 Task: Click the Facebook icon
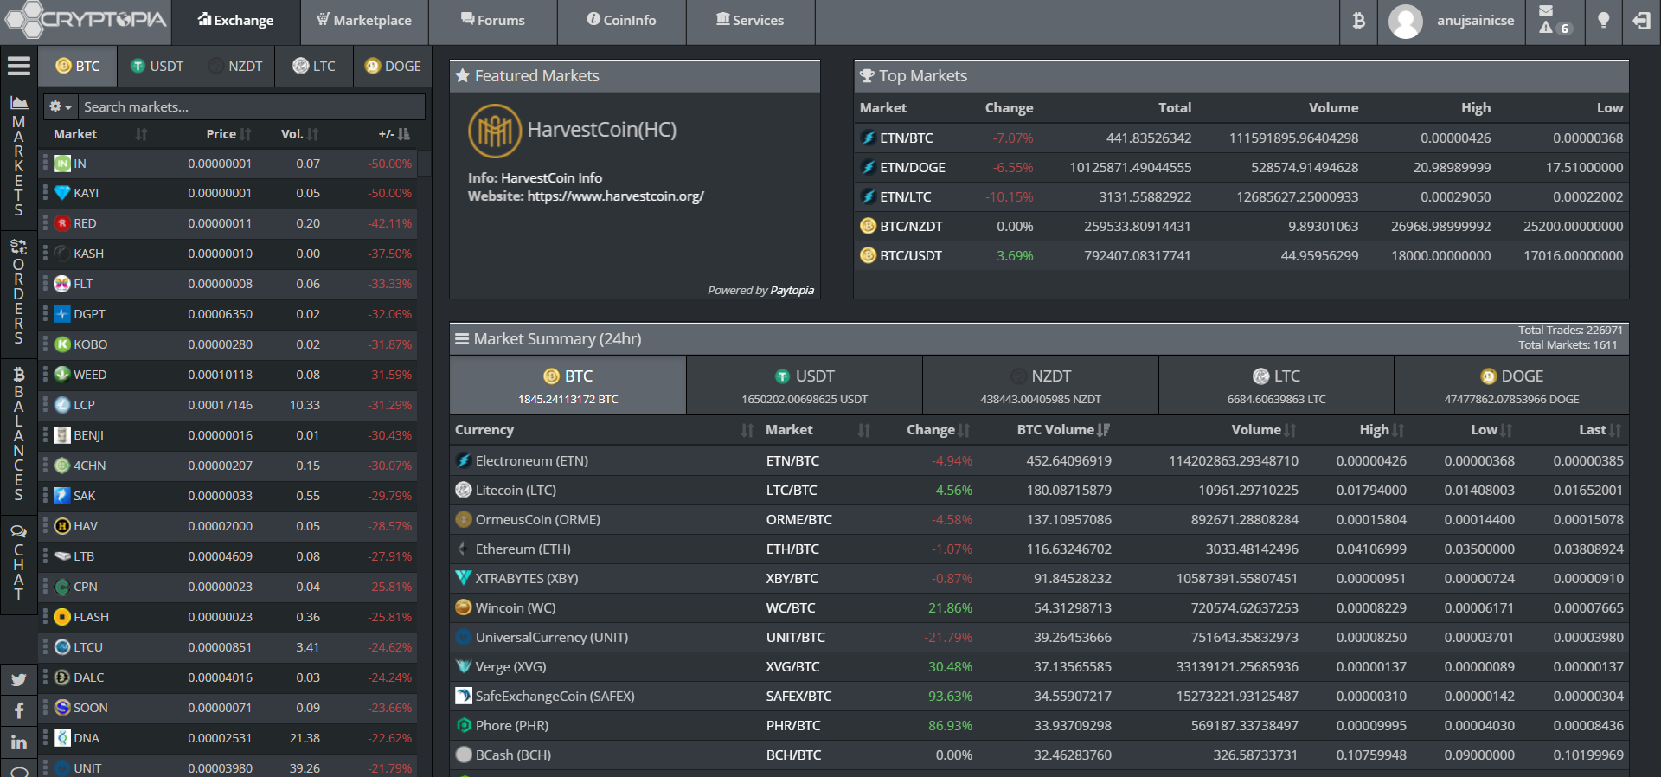point(18,711)
